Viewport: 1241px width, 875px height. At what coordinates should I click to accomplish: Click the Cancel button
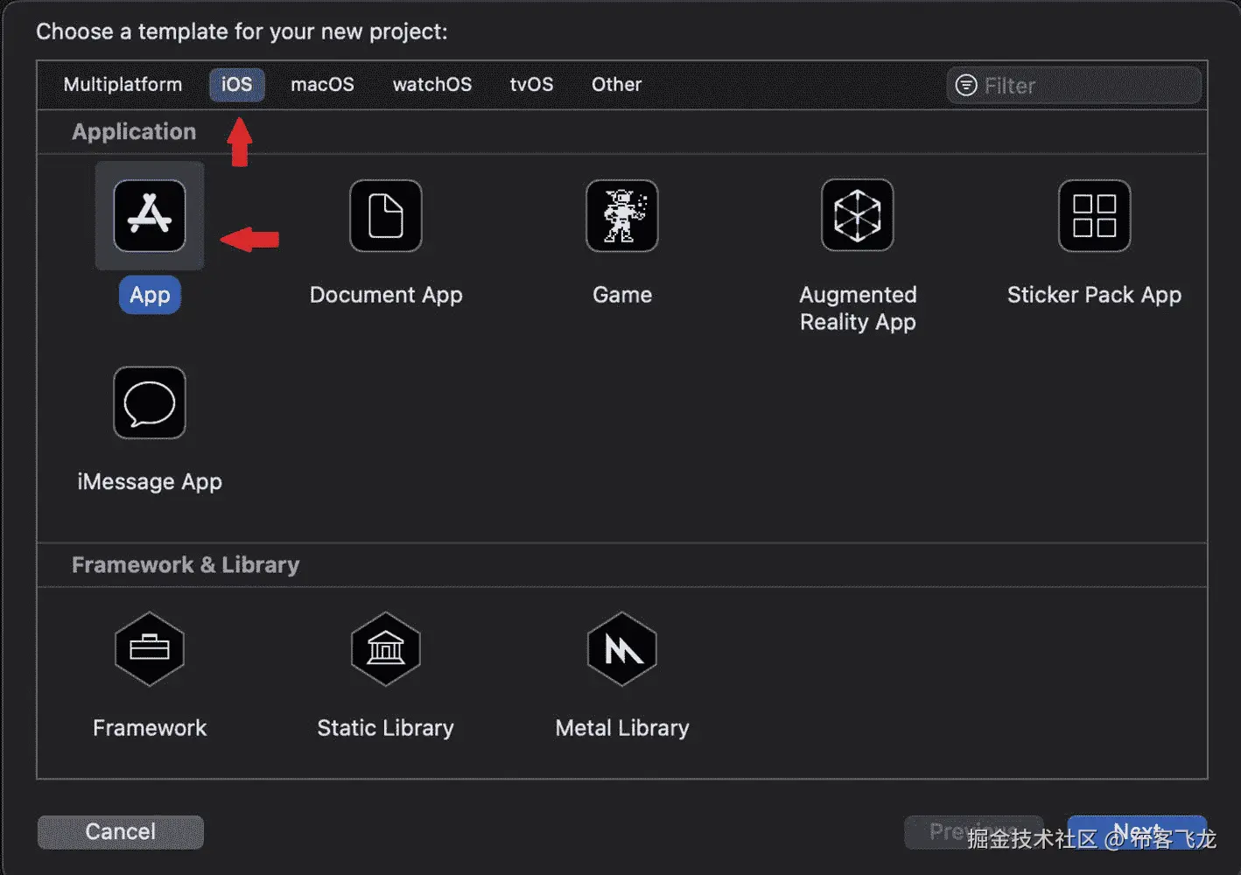121,831
